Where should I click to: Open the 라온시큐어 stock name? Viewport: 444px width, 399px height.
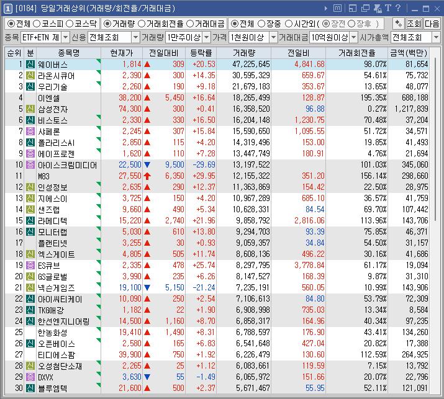coord(57,76)
